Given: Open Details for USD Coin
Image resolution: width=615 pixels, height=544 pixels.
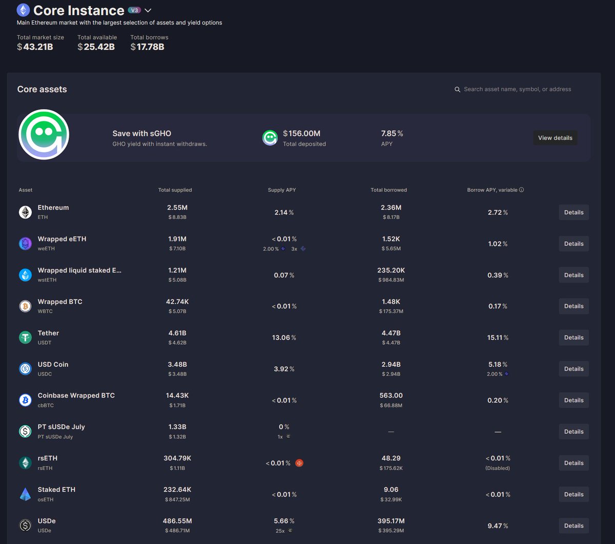Looking at the screenshot, I should coord(573,369).
